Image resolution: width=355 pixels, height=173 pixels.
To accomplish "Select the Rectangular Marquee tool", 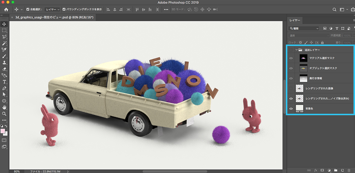I will click(x=4, y=31).
